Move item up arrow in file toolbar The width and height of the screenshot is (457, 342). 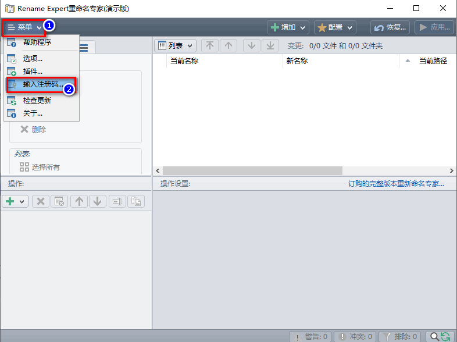click(228, 46)
